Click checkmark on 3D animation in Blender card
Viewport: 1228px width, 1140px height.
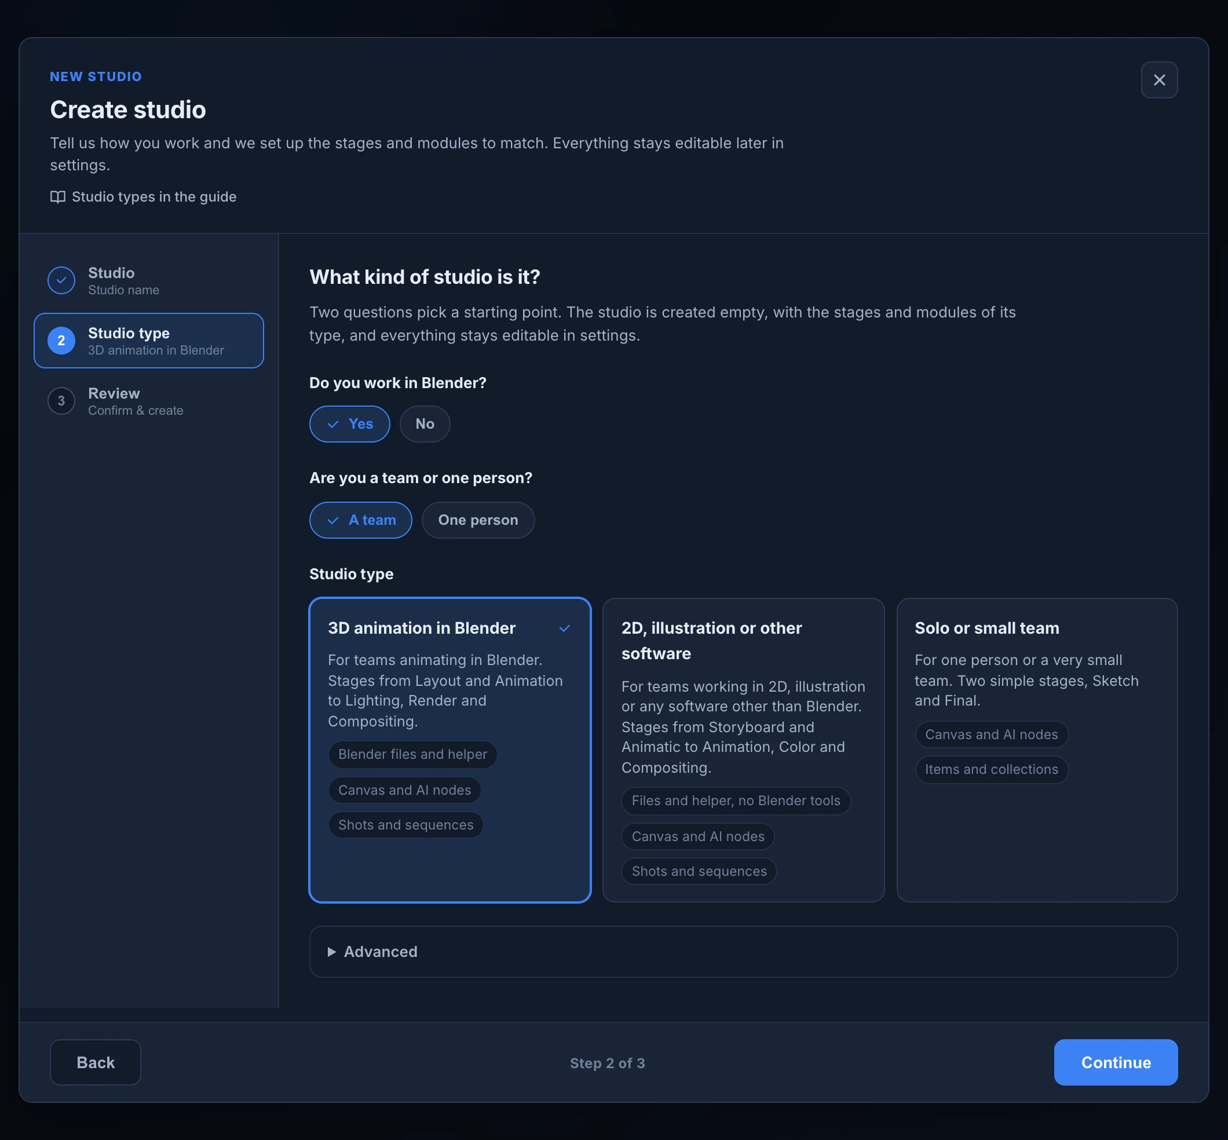click(x=564, y=628)
